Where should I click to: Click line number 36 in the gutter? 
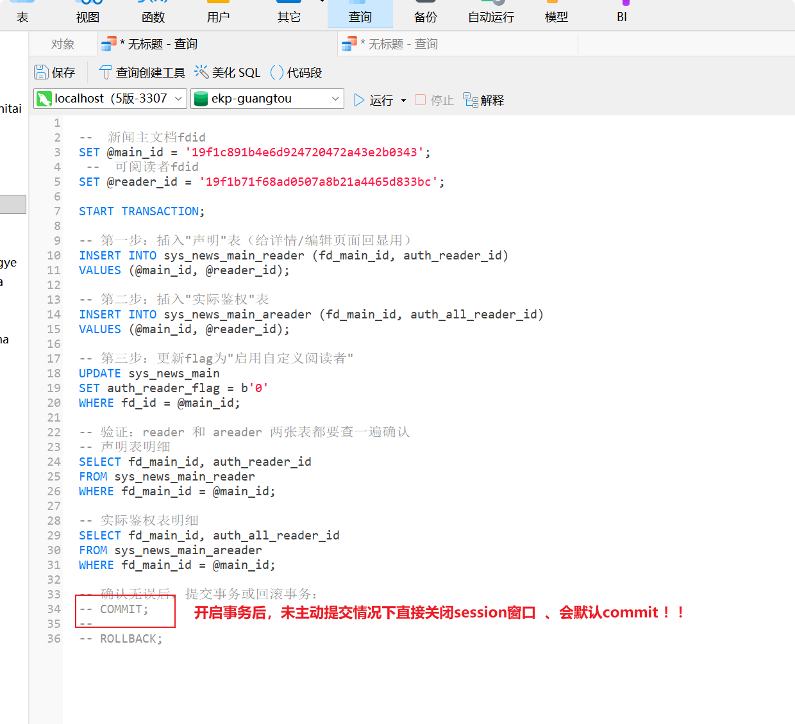tap(54, 639)
